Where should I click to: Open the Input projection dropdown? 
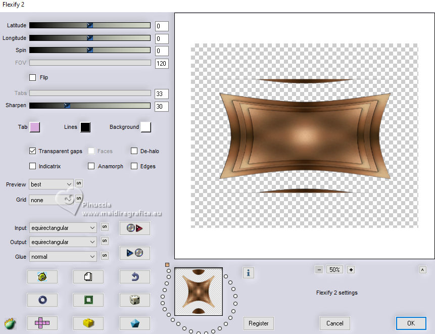click(x=63, y=228)
